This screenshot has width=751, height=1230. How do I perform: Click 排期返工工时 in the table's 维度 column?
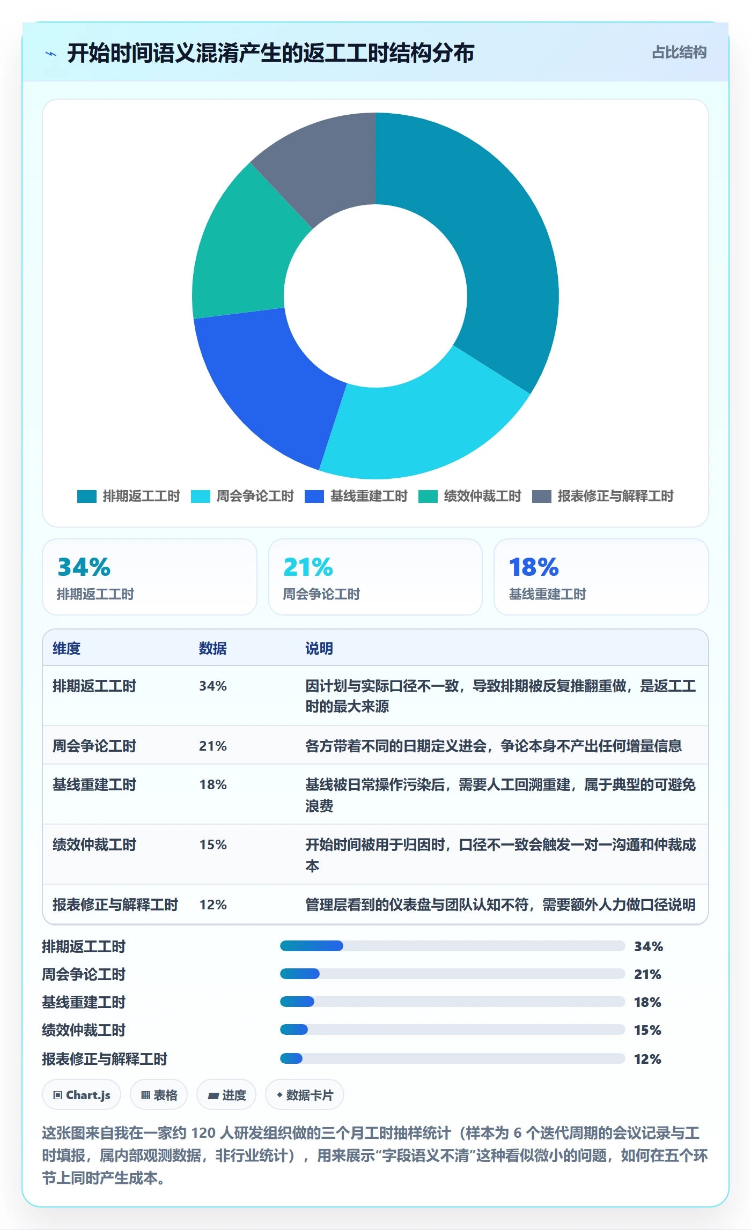point(94,686)
